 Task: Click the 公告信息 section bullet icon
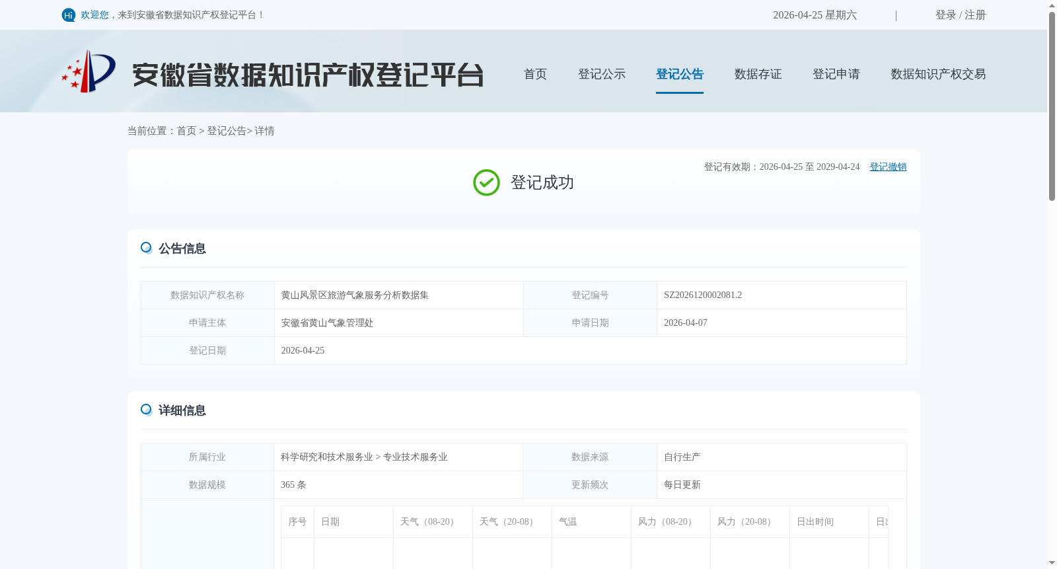coord(147,248)
